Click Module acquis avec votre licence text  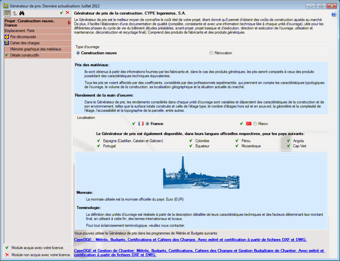pos(38,248)
